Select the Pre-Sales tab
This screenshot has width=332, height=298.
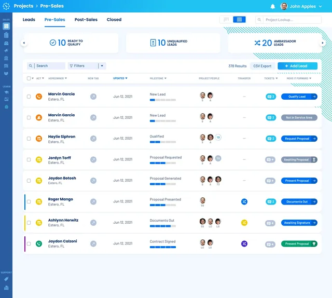tap(54, 20)
